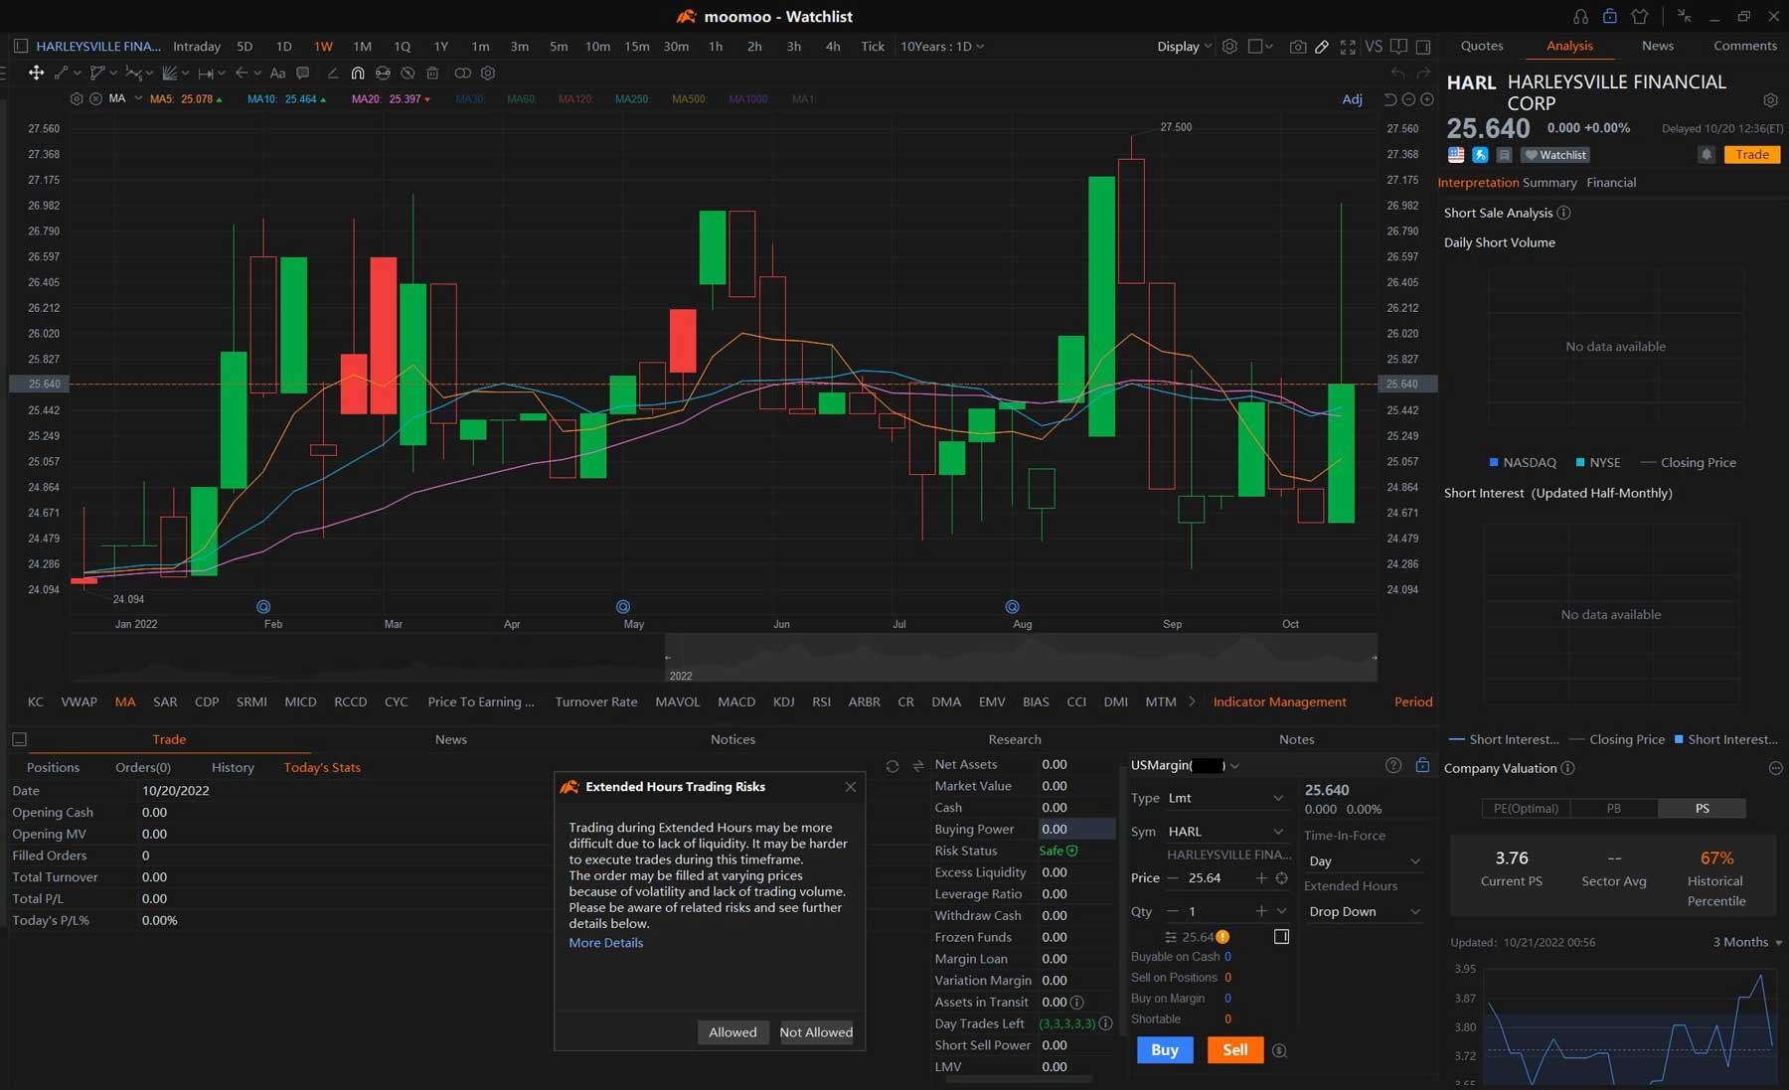Screen dimensions: 1789x1090
Task: Click the price alert bell icon
Action: point(1707,155)
